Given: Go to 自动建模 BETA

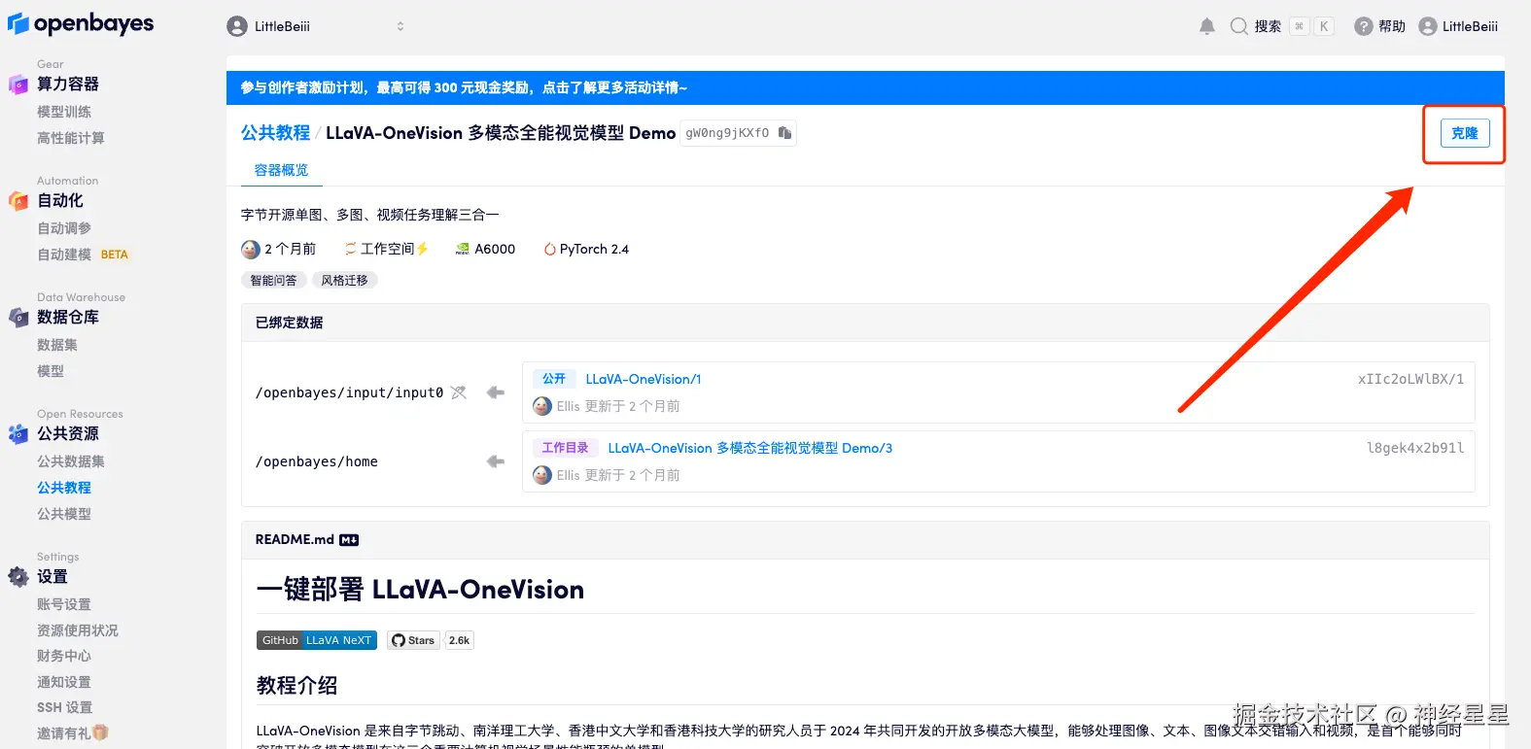Looking at the screenshot, I should pos(83,255).
